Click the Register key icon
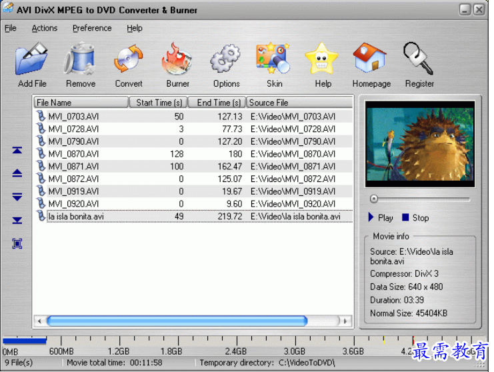494x372 pixels. pos(419,59)
